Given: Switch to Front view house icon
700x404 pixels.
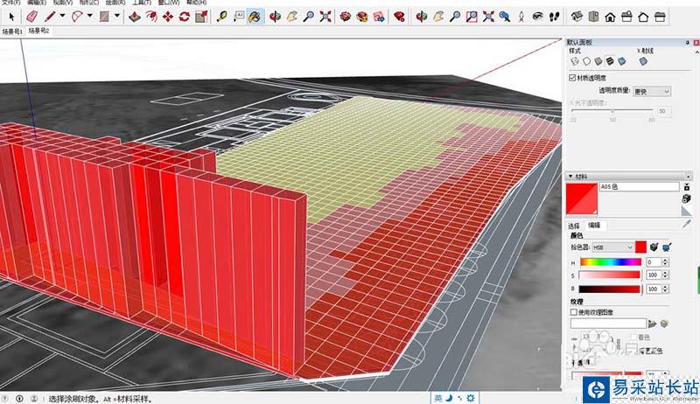Looking at the screenshot, I should tap(610, 17).
